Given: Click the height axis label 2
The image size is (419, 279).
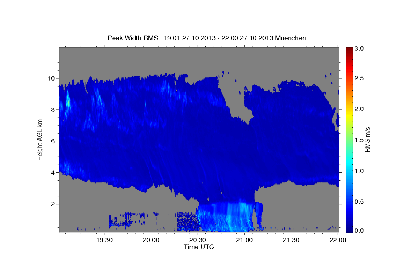Looking at the screenshot, I should click(x=53, y=204).
